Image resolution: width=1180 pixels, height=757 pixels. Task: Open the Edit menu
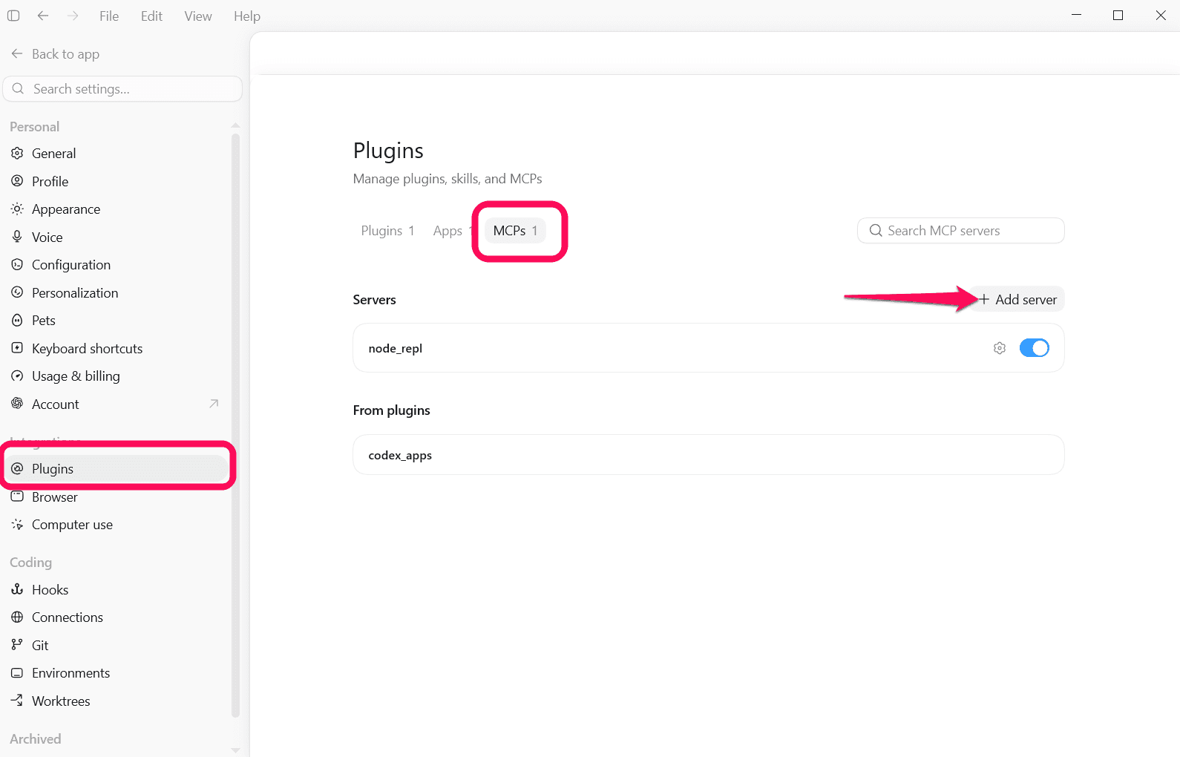[x=151, y=16]
